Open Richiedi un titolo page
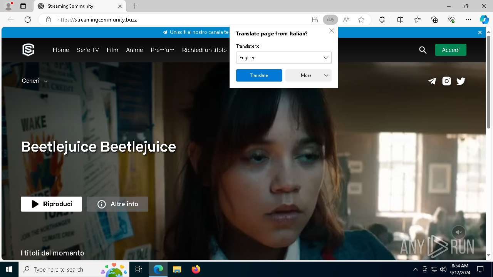493x277 pixels. [205, 50]
